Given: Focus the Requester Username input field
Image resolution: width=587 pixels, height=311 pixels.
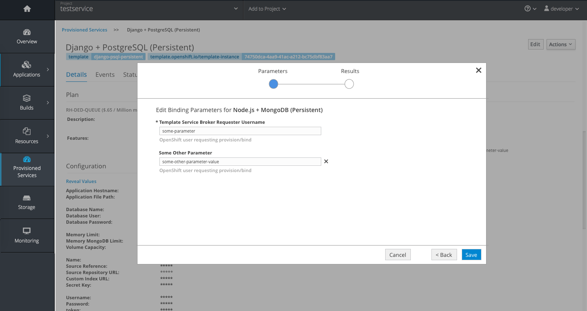Looking at the screenshot, I should [240, 131].
